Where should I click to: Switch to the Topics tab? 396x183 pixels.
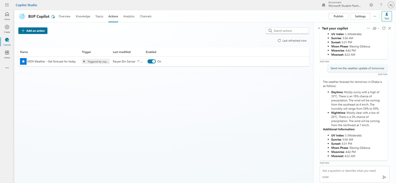99,16
